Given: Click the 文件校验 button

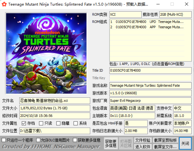Looking at the screenshot, I should click(x=143, y=140).
